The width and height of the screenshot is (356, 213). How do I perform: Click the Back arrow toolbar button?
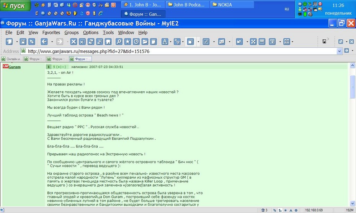click(x=44, y=42)
